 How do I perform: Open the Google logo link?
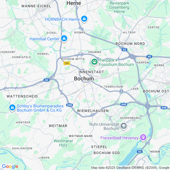click(x=10, y=166)
